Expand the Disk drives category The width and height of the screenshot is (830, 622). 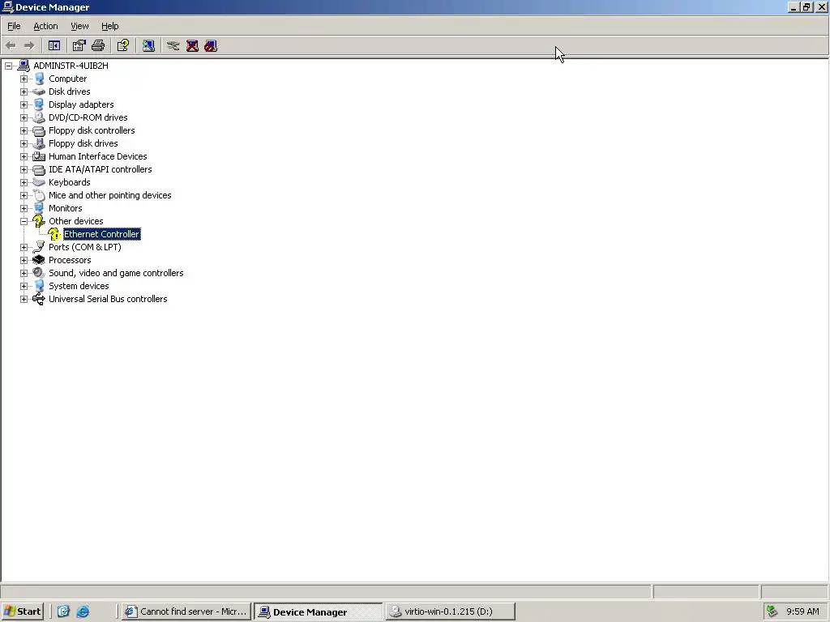pyautogui.click(x=24, y=92)
